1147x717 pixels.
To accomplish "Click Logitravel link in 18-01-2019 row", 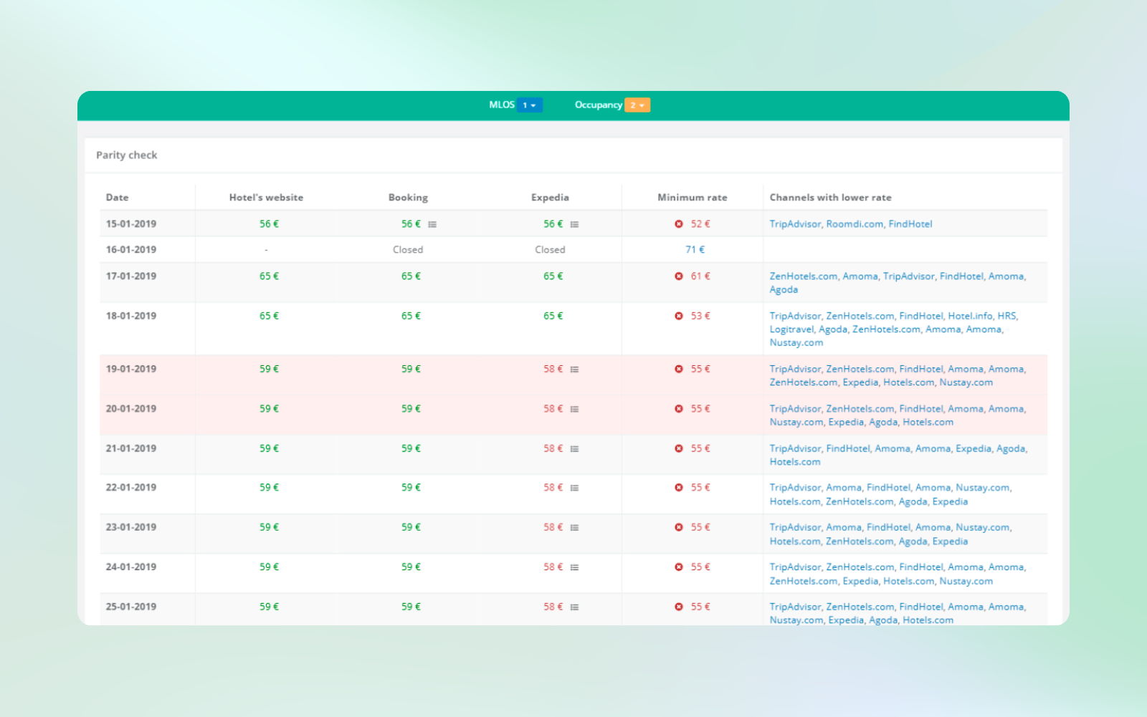I will (791, 329).
